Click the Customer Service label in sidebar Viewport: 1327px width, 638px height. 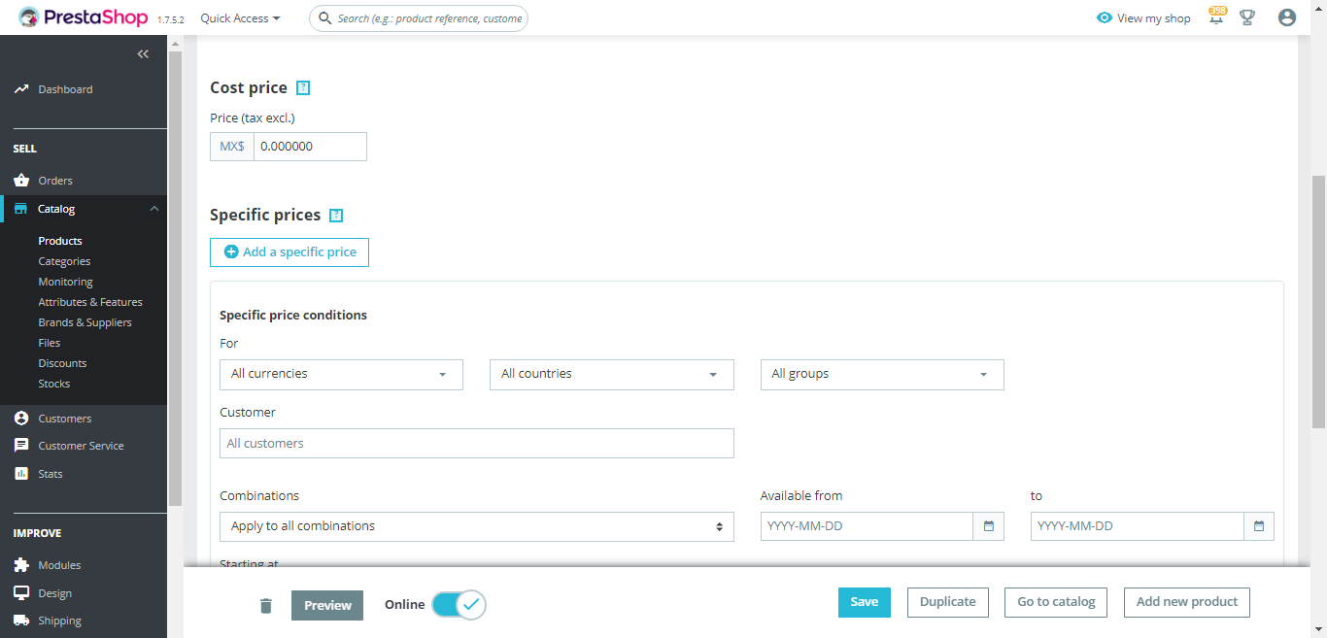81,446
